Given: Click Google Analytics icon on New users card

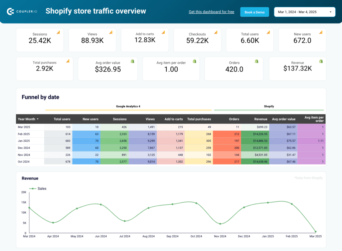Looking at the screenshot, I should (x=321, y=32).
